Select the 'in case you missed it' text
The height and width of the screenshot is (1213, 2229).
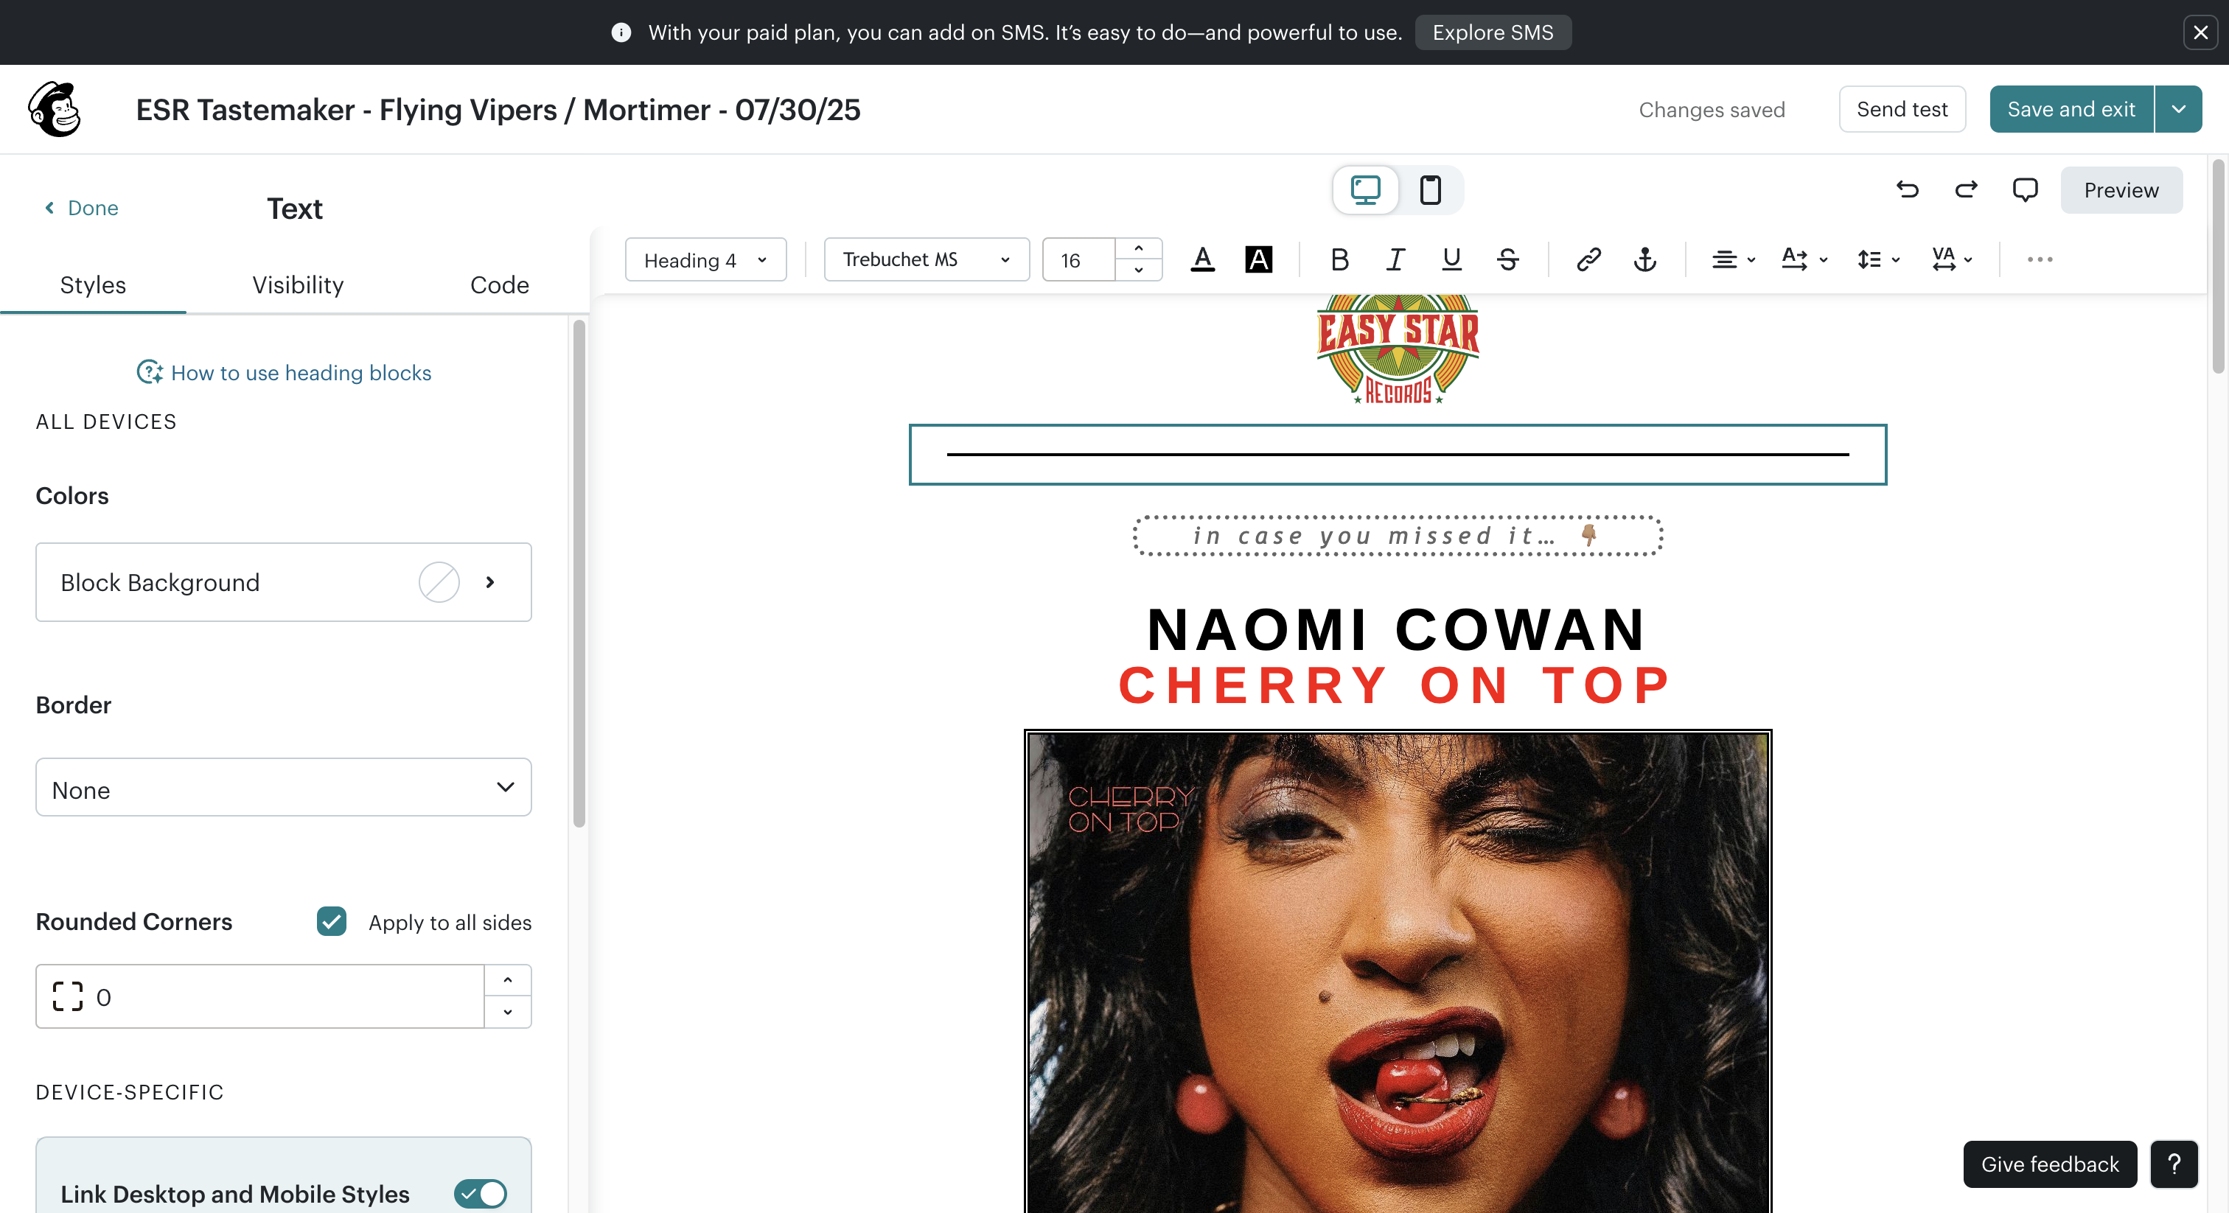pos(1398,536)
